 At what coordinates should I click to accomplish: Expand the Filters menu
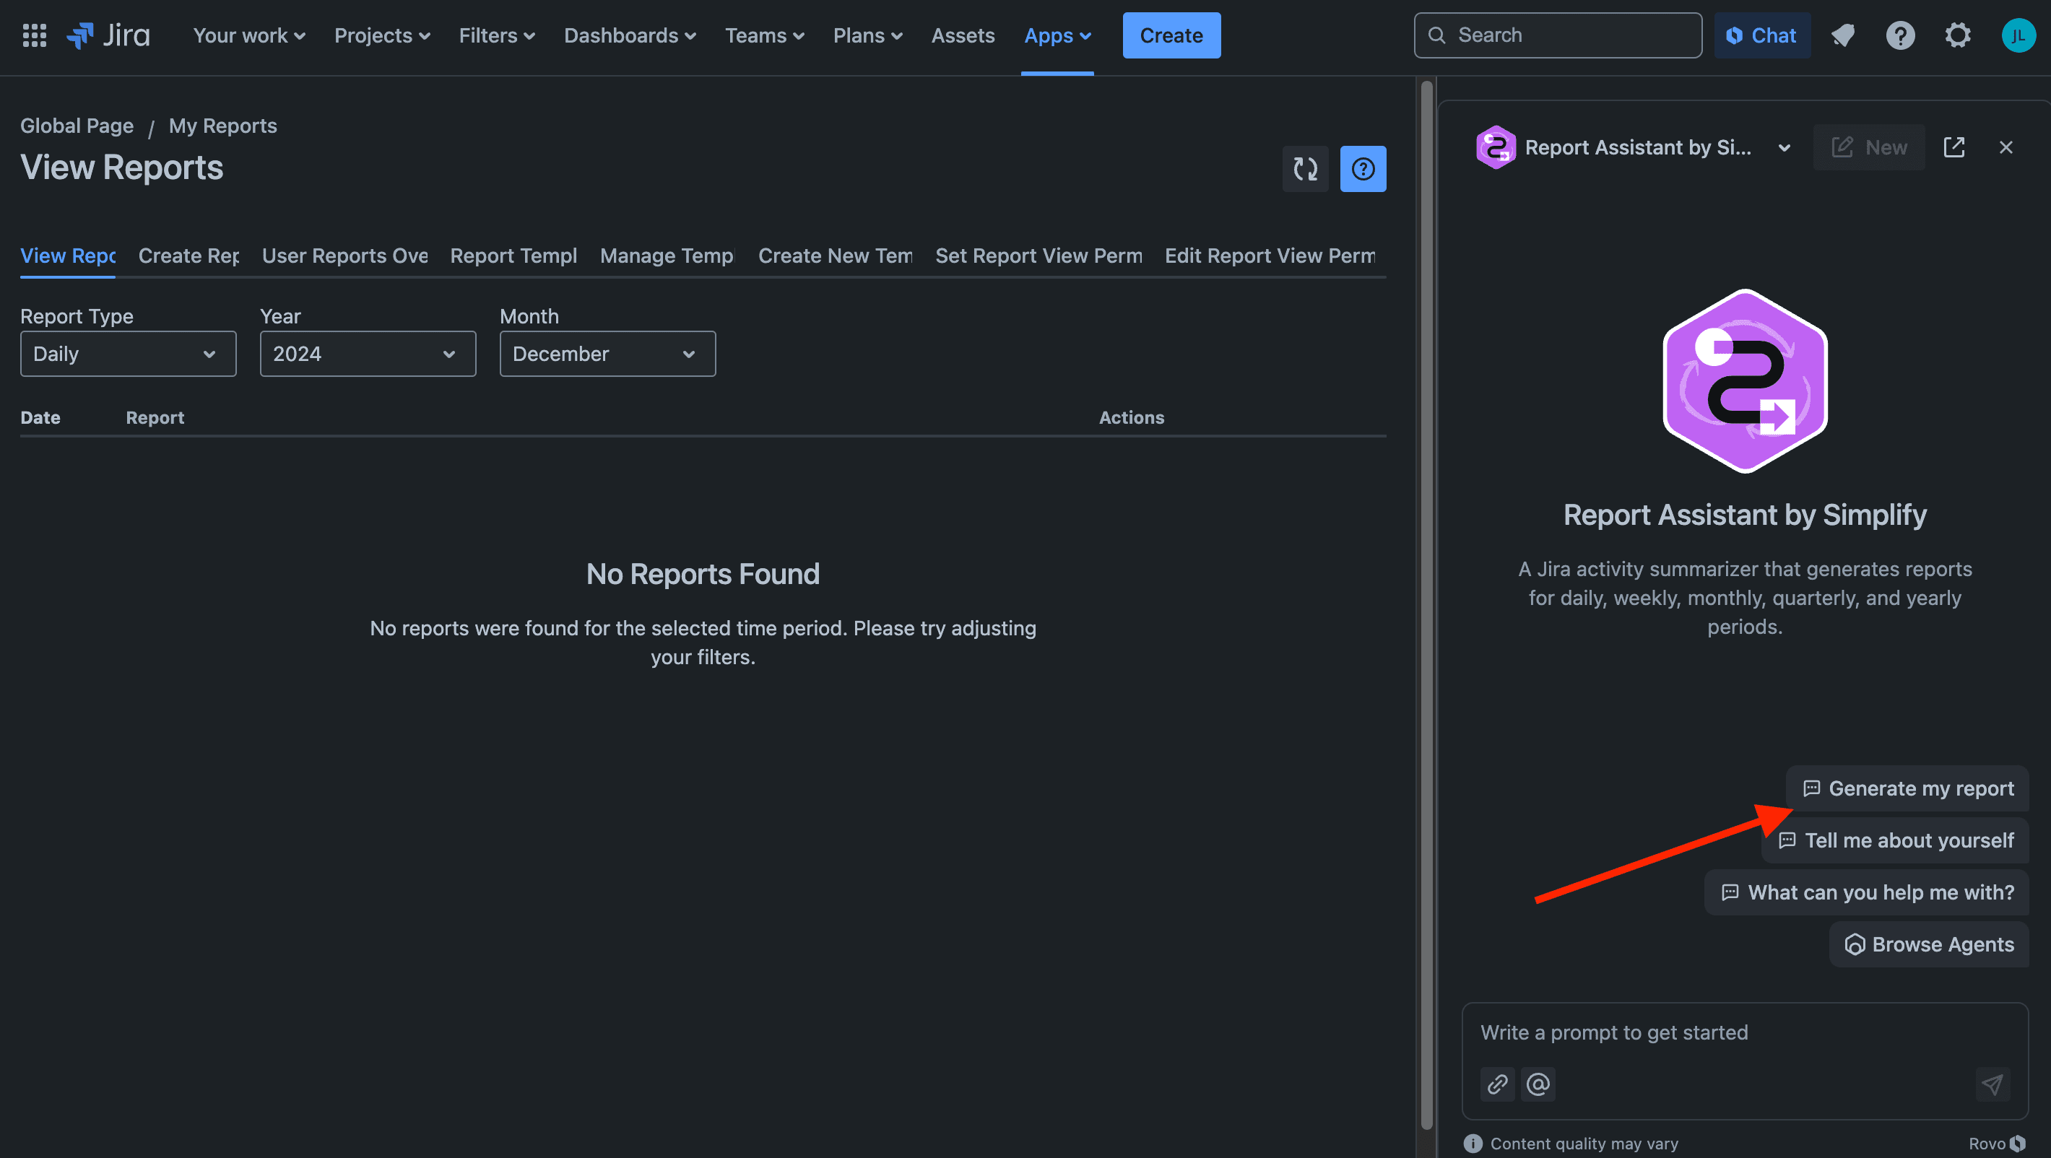497,35
